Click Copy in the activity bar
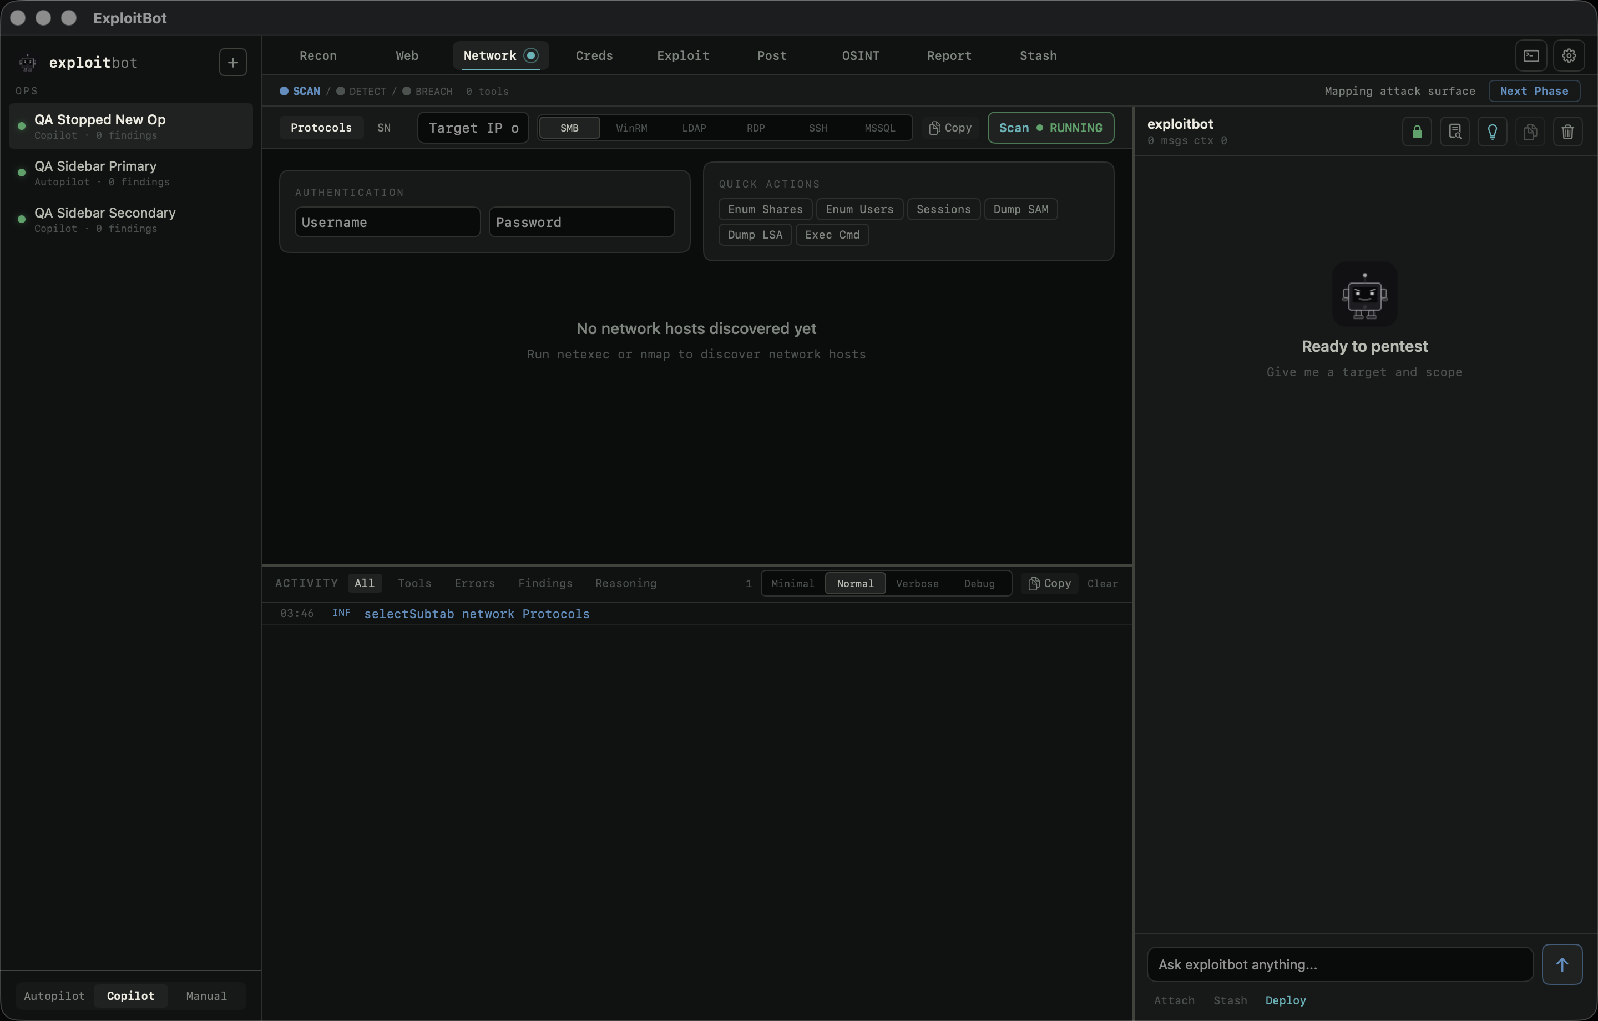The width and height of the screenshot is (1598, 1021). pos(1050,584)
